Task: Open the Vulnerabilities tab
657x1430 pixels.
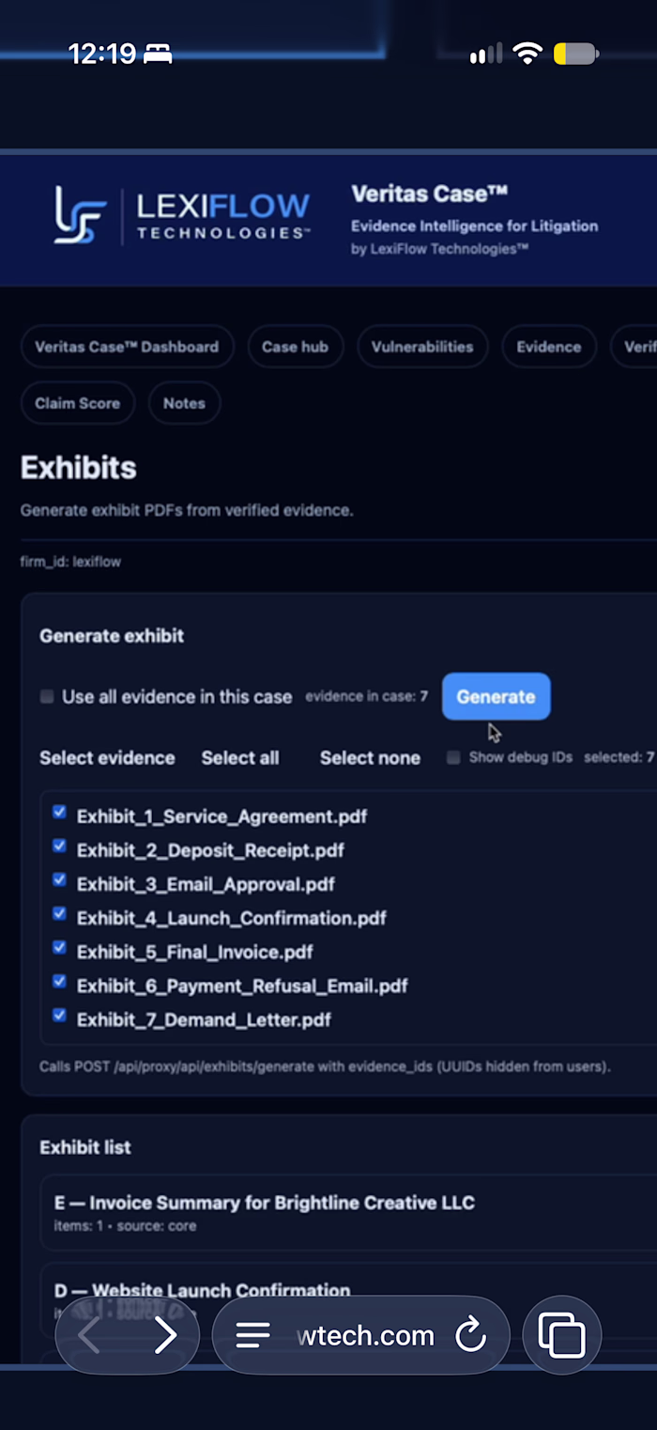Action: click(422, 347)
